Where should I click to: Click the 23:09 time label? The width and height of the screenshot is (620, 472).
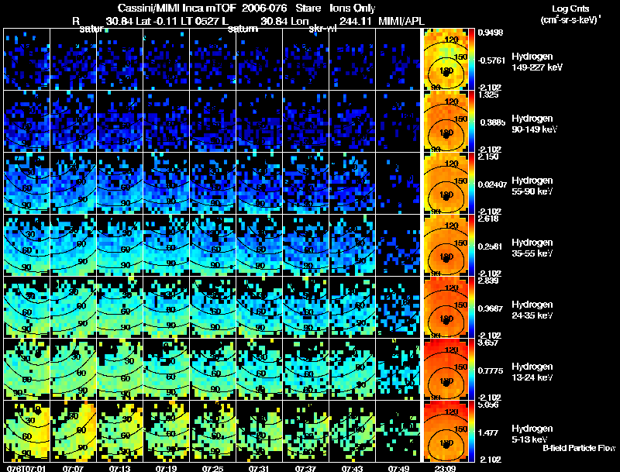point(445,468)
